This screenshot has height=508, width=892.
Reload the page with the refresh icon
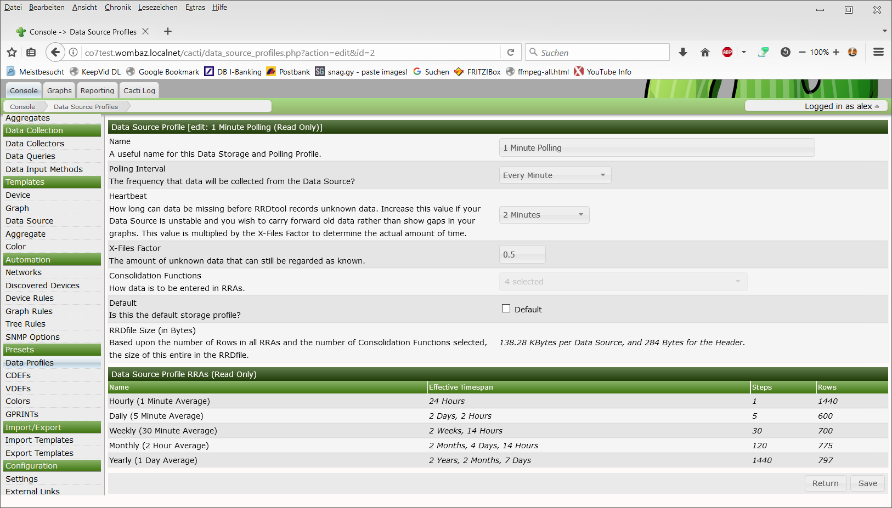[x=511, y=52]
